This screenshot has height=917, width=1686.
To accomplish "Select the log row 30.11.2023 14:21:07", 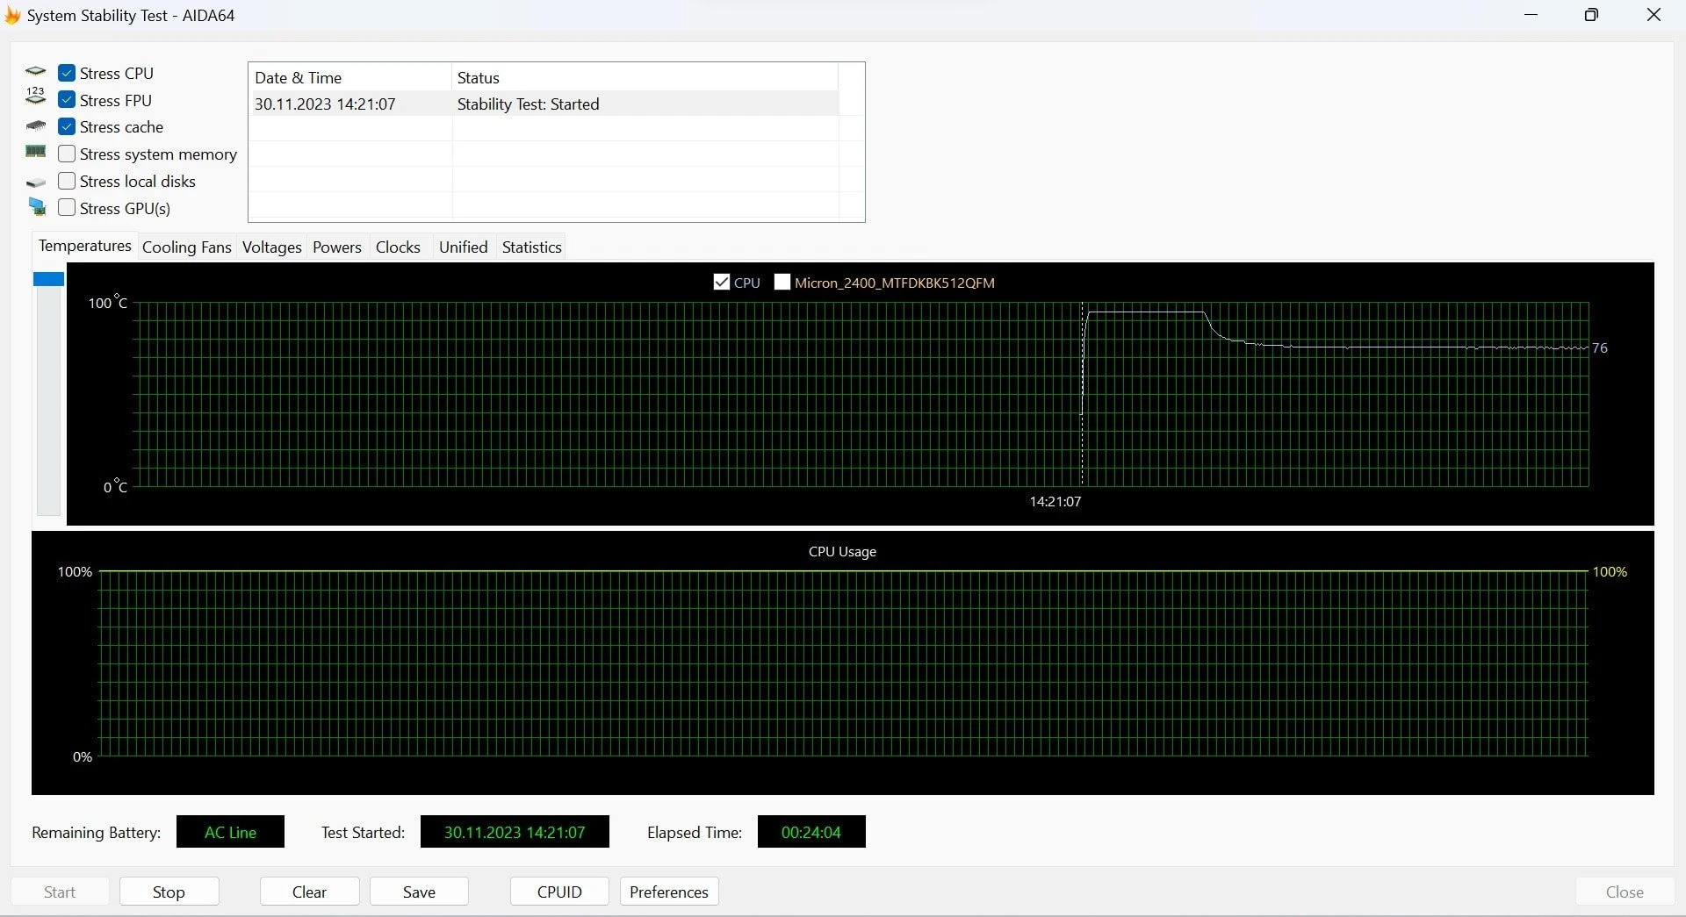I will (x=544, y=104).
